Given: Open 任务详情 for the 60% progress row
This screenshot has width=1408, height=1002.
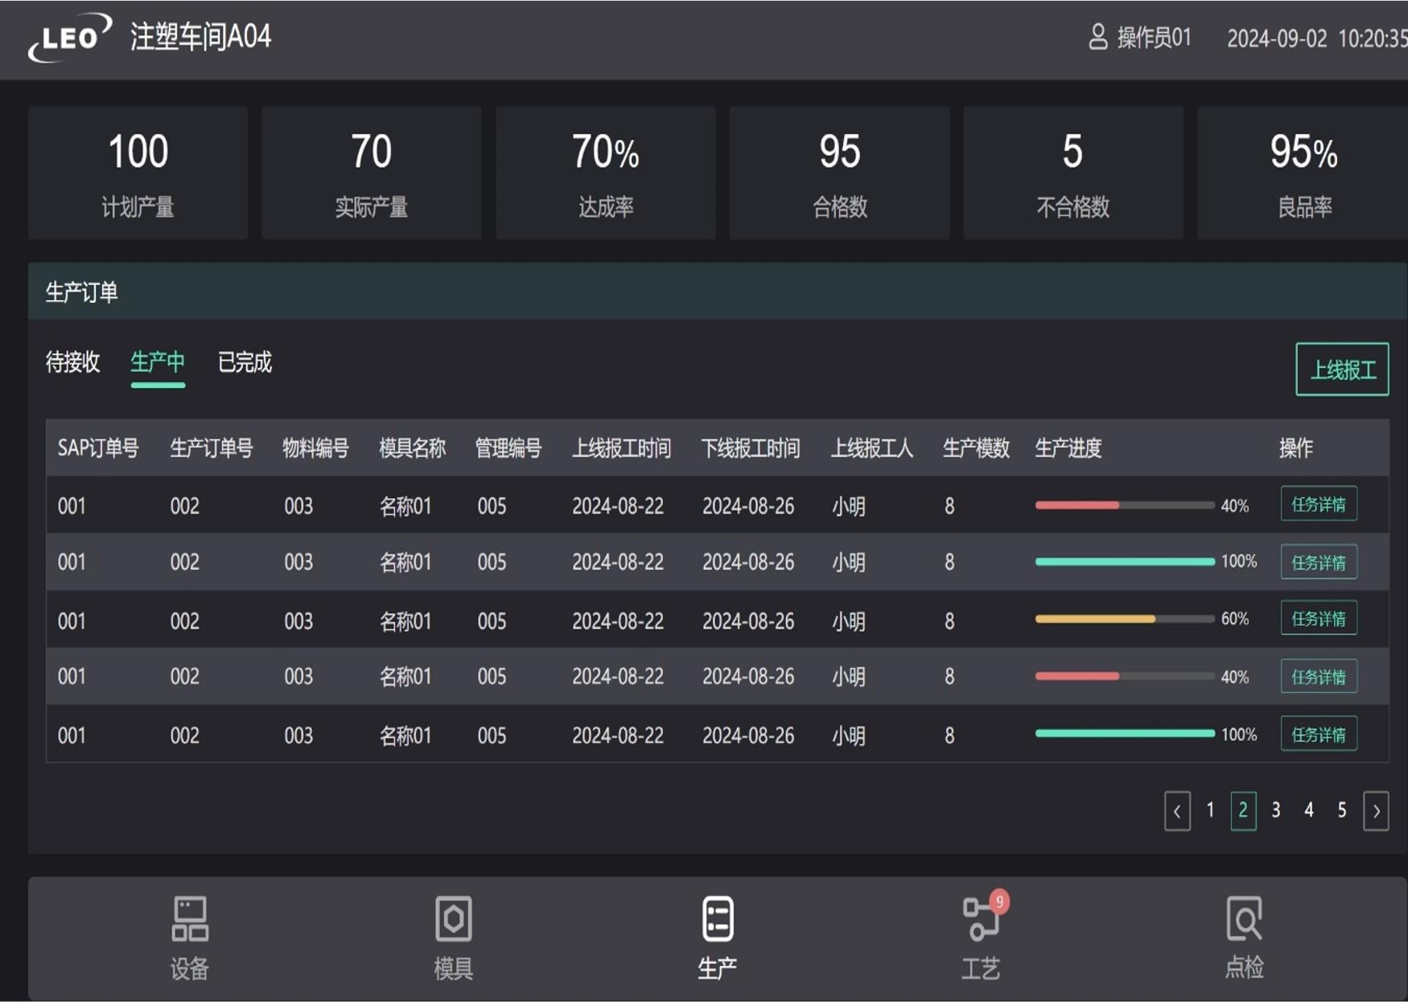Looking at the screenshot, I should coord(1318,619).
